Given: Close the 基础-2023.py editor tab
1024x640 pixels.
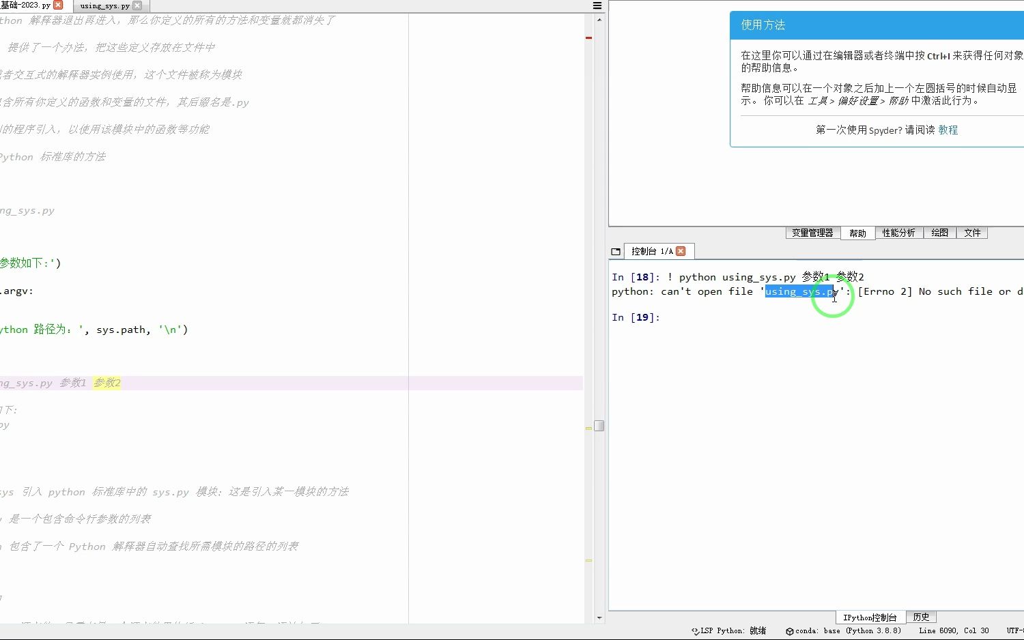Looking at the screenshot, I should [x=58, y=5].
